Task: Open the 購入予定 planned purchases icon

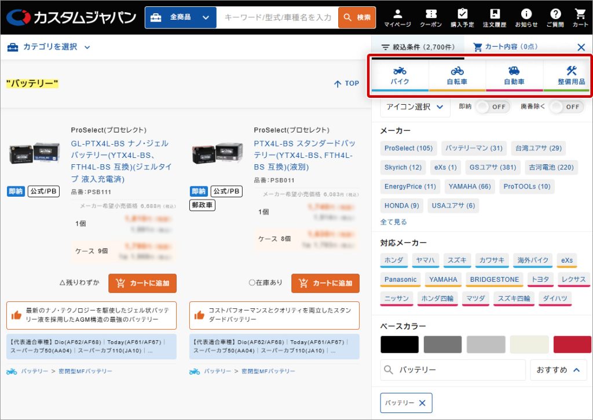Action: (462, 18)
